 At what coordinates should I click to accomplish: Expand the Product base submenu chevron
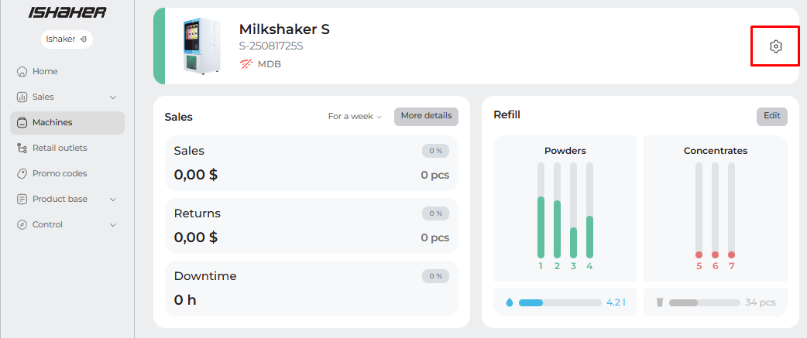point(113,199)
